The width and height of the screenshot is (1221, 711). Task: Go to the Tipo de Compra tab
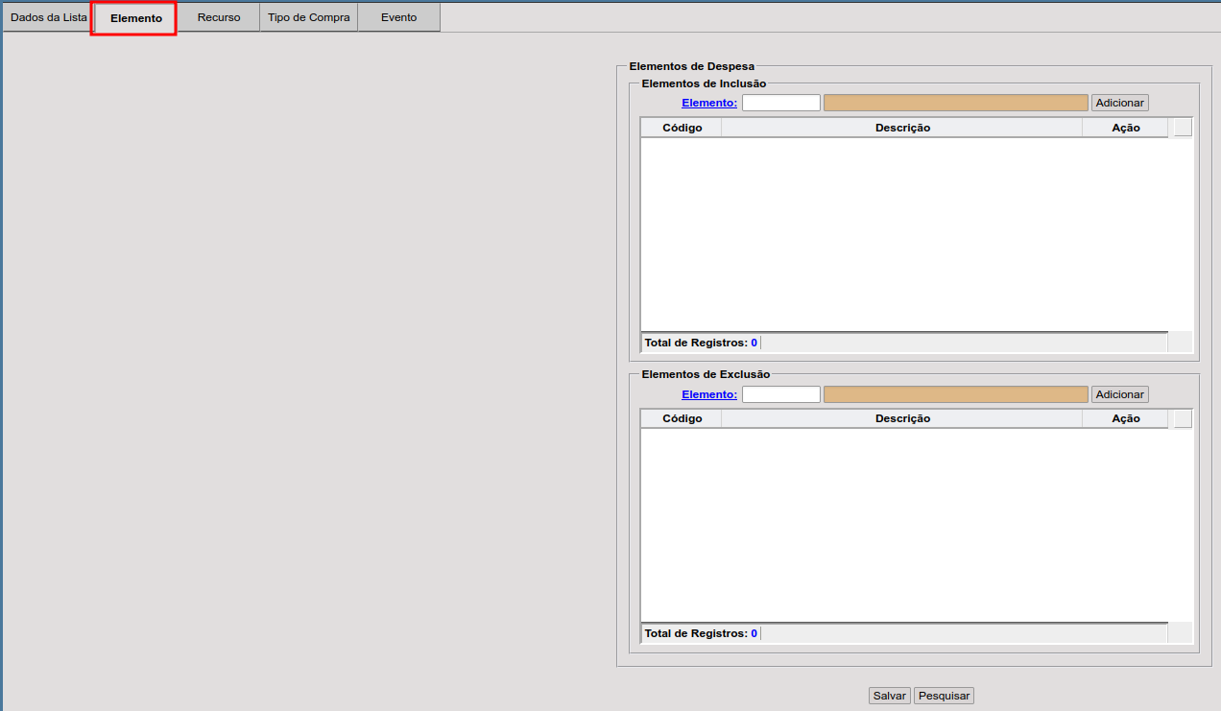pyautogui.click(x=308, y=17)
